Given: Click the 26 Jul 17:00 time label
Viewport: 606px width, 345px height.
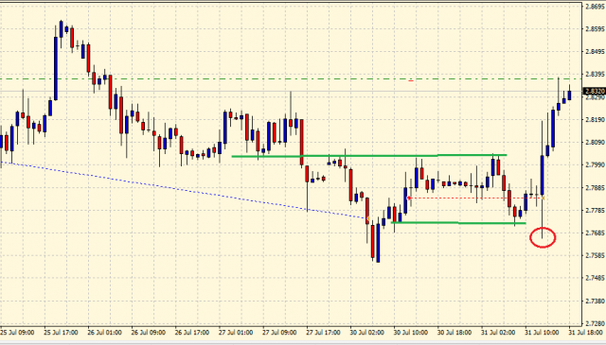Looking at the screenshot, I should (x=192, y=333).
